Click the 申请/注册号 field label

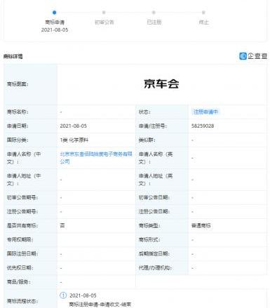153,126
